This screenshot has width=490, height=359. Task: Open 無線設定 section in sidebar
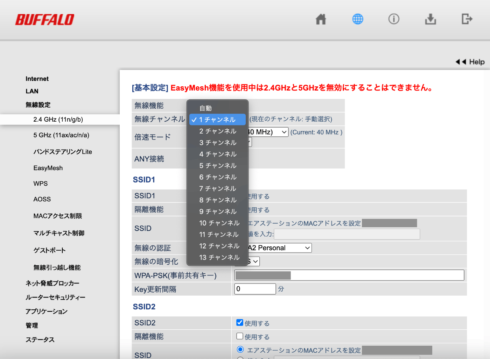(x=38, y=105)
